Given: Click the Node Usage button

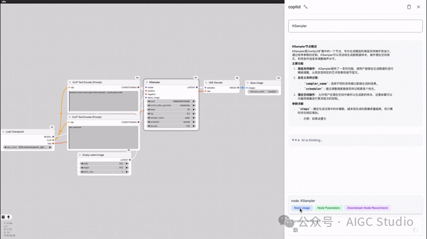Looking at the screenshot, I should (x=302, y=208).
